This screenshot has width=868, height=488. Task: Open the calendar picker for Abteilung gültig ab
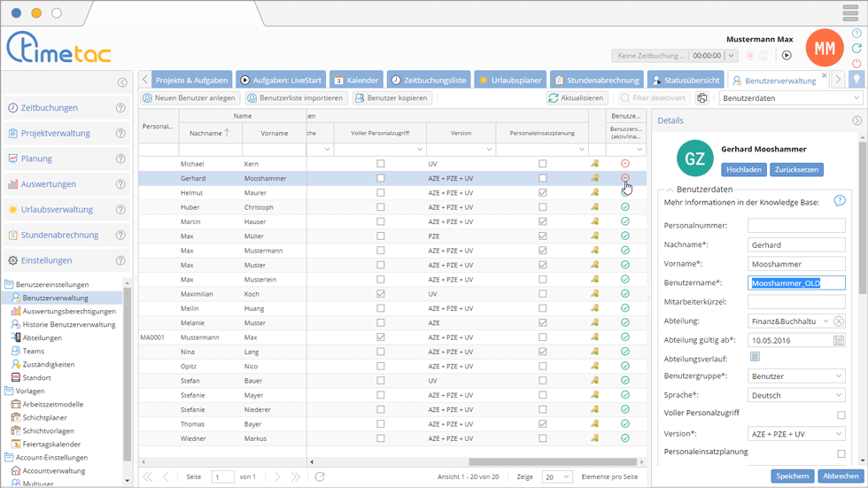click(838, 340)
